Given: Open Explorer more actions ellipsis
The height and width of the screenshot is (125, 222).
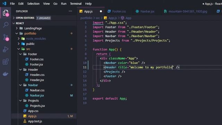Looking at the screenshot, I should point(70,11).
